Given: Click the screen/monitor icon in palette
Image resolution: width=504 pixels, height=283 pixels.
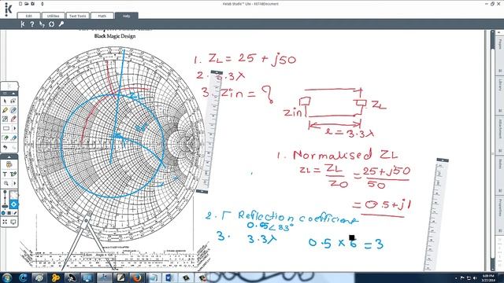Looking at the screenshot, I should [x=13, y=222].
